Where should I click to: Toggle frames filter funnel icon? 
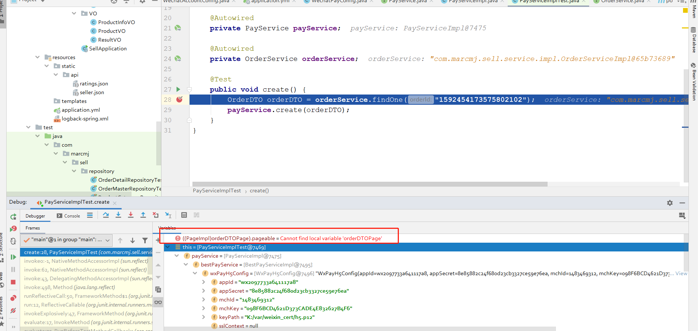(x=145, y=240)
